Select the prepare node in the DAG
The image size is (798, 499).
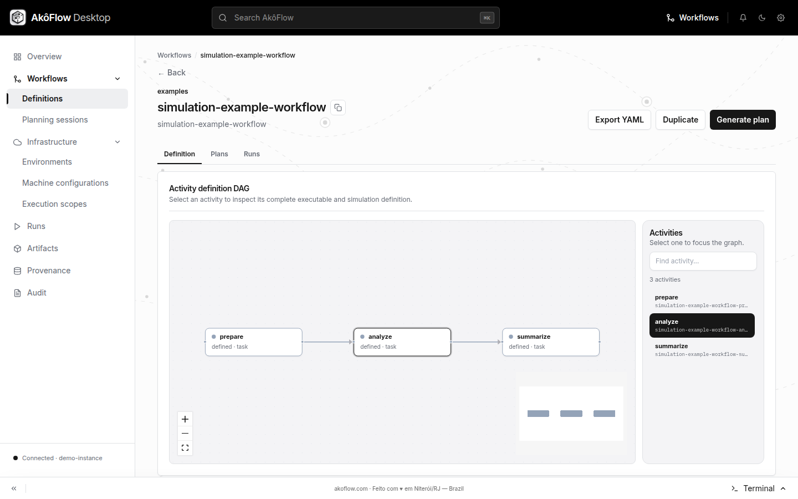coord(254,342)
